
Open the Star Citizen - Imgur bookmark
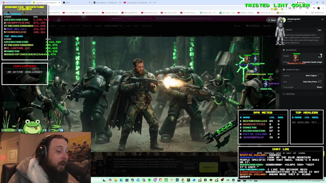coord(227,13)
